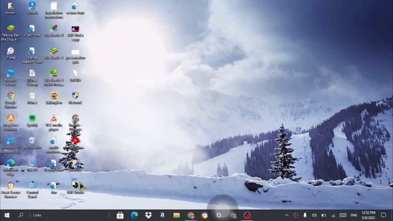
Task: Show hidden system tray icons
Action: click(x=287, y=215)
